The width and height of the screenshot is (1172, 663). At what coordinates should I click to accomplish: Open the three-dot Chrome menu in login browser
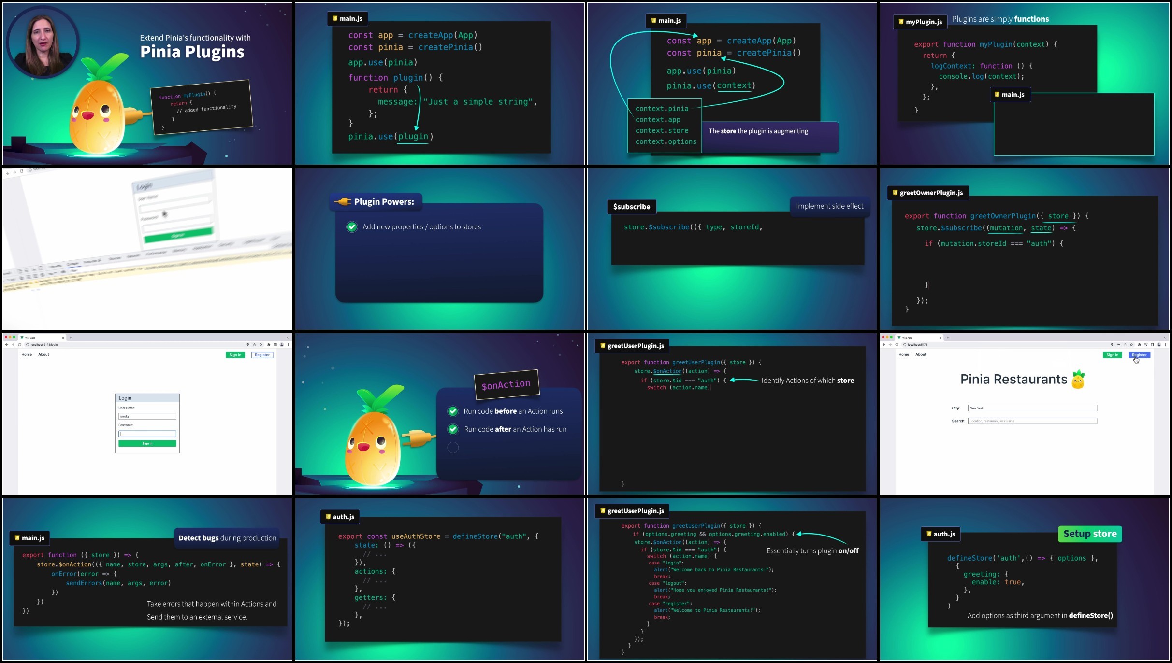tap(288, 345)
